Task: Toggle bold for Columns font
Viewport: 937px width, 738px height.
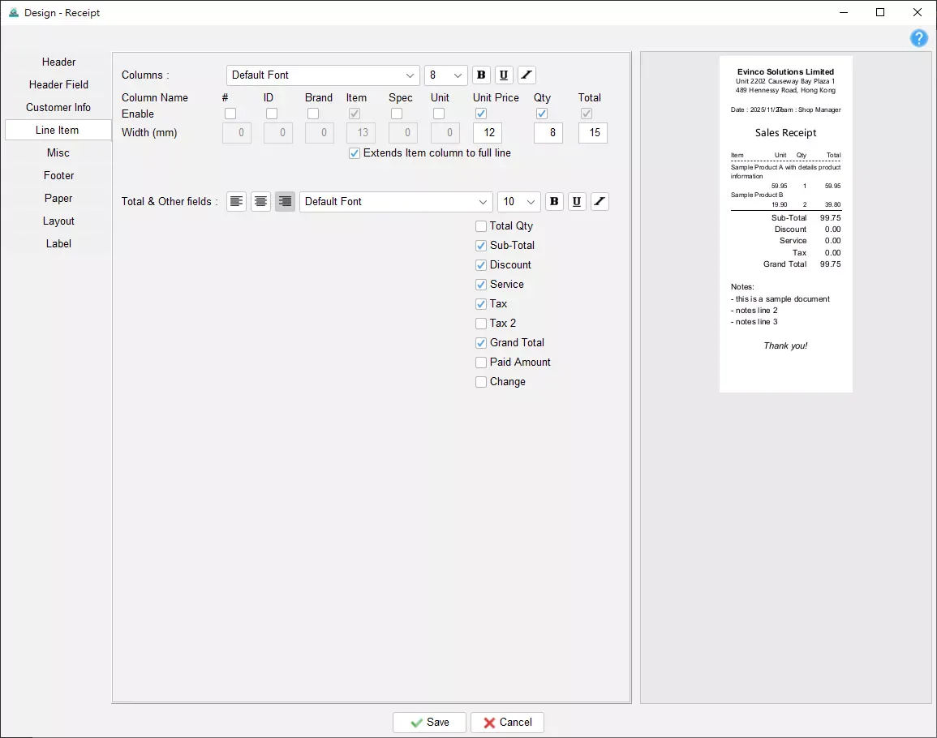Action: tap(481, 75)
